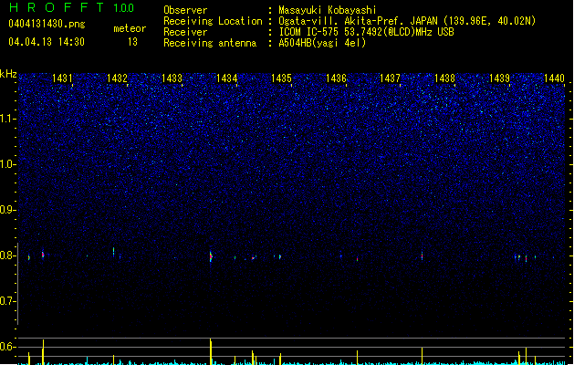574x365 pixels.
Task: Click the meteor count 13
Action: [x=132, y=42]
